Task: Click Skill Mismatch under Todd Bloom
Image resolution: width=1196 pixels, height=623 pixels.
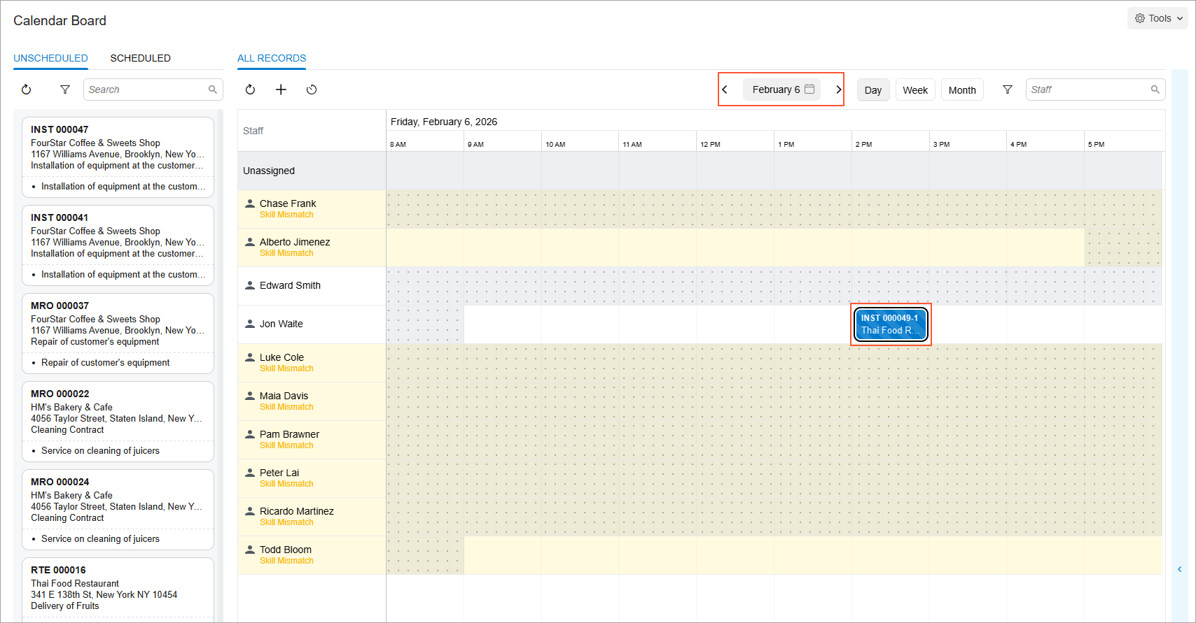Action: pos(286,561)
